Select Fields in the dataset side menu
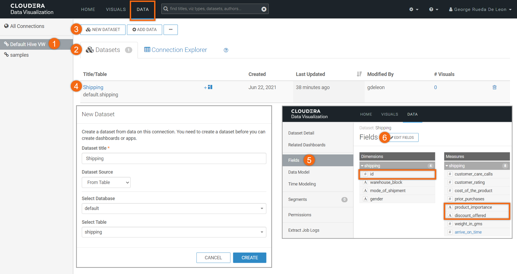517x274 pixels. point(318,160)
